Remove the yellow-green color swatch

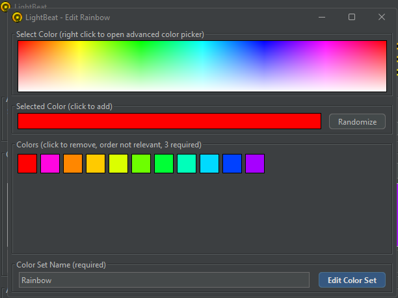point(118,164)
